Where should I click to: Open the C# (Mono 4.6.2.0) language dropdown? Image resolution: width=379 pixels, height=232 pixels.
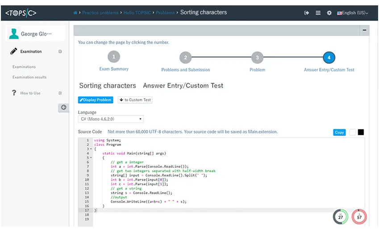click(x=111, y=119)
